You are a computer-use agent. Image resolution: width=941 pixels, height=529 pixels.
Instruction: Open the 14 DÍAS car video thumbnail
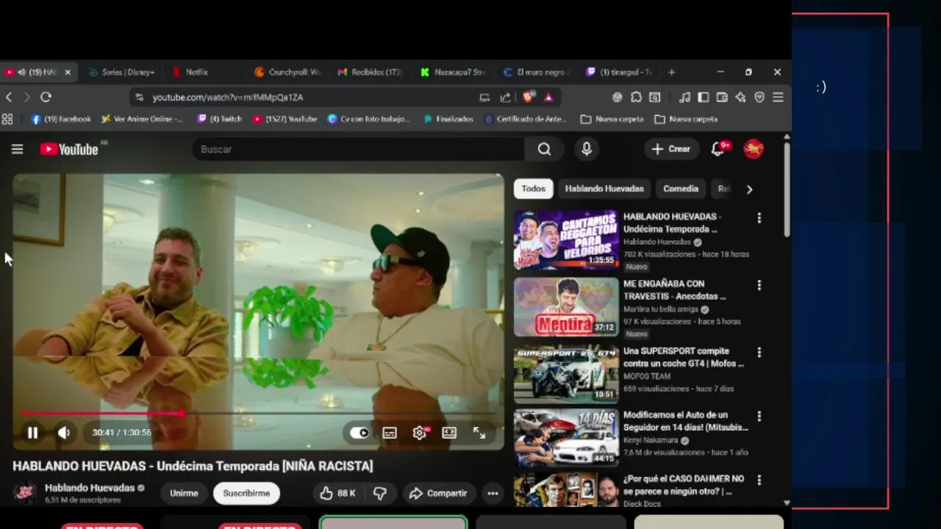[566, 438]
